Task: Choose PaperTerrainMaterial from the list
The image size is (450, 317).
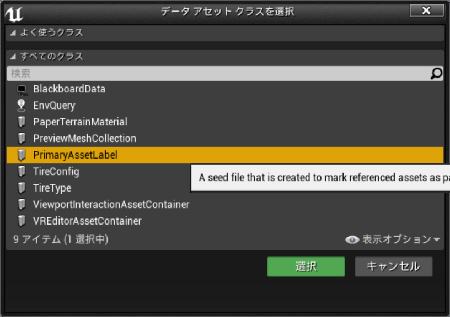Action: tap(225, 122)
